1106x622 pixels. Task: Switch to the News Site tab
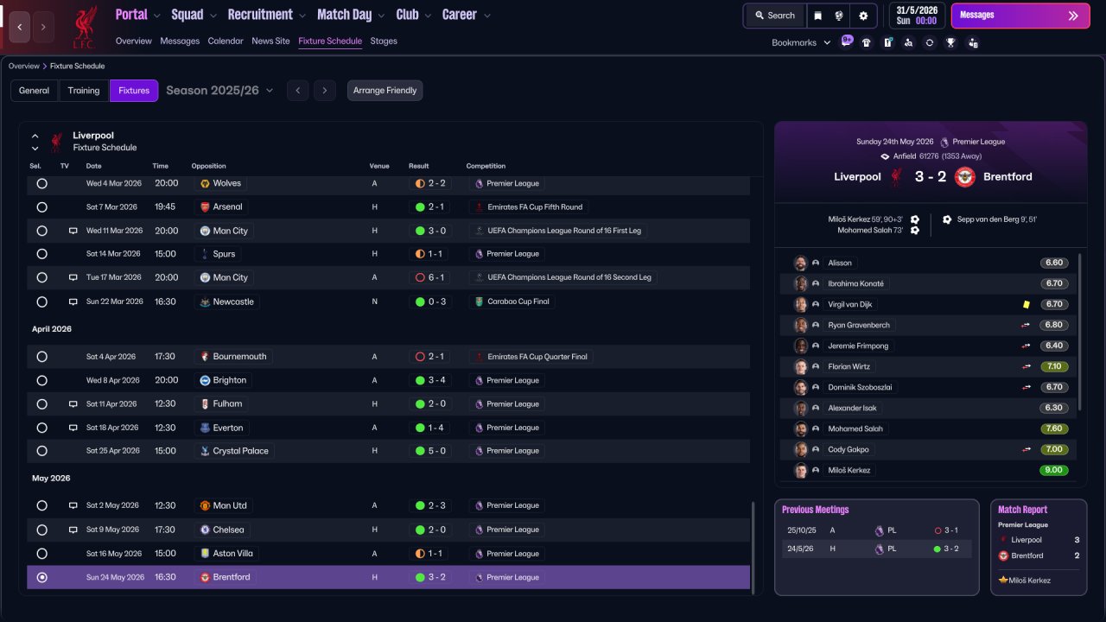(x=270, y=41)
